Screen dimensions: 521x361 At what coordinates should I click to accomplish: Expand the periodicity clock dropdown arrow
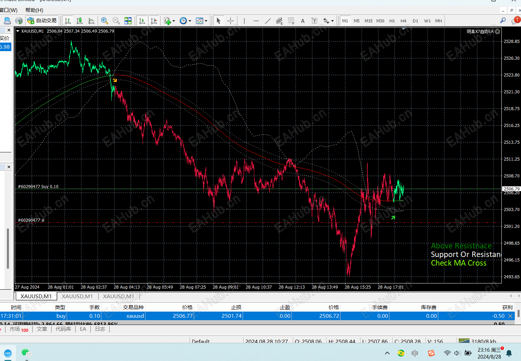[190, 21]
